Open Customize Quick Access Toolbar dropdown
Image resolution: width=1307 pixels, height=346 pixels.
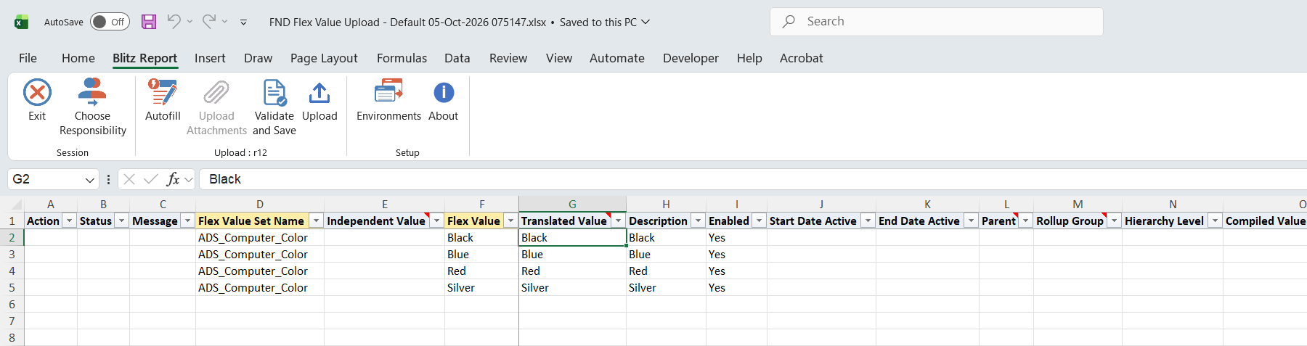pyautogui.click(x=243, y=22)
